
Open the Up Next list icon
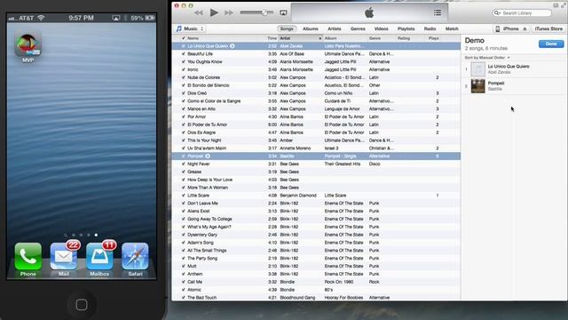[x=438, y=12]
